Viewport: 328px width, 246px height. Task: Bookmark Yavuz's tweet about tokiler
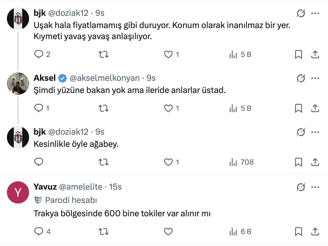pyautogui.click(x=298, y=231)
